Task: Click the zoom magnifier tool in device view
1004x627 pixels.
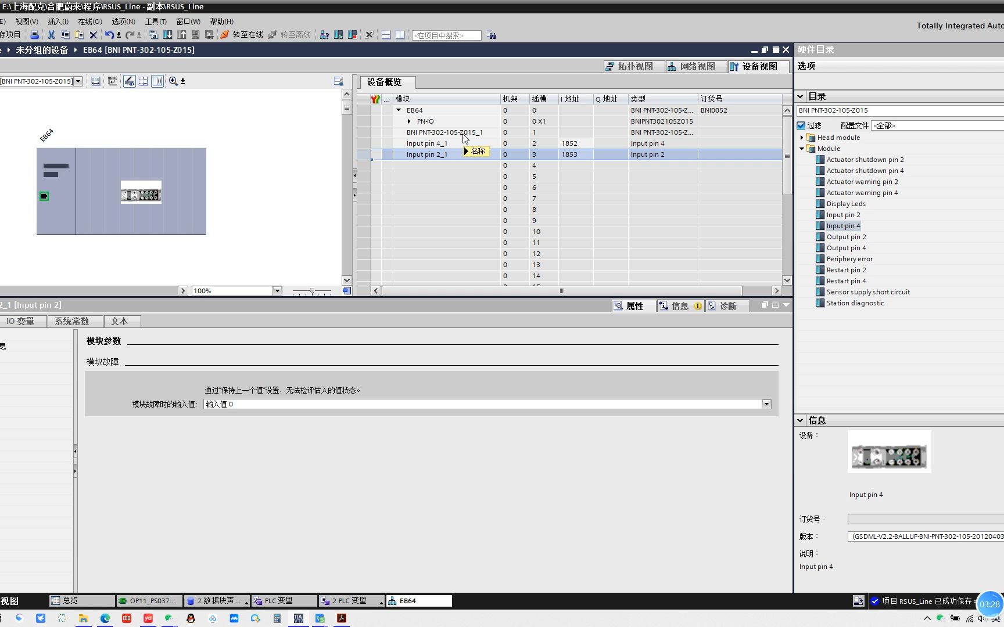Action: [x=173, y=81]
